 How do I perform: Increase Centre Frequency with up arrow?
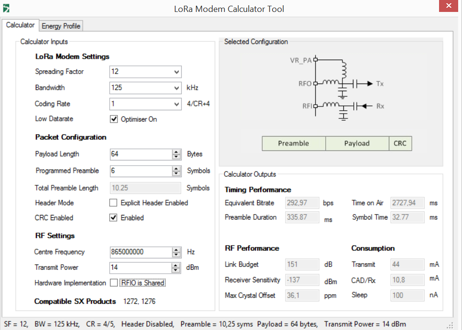[x=176, y=250]
